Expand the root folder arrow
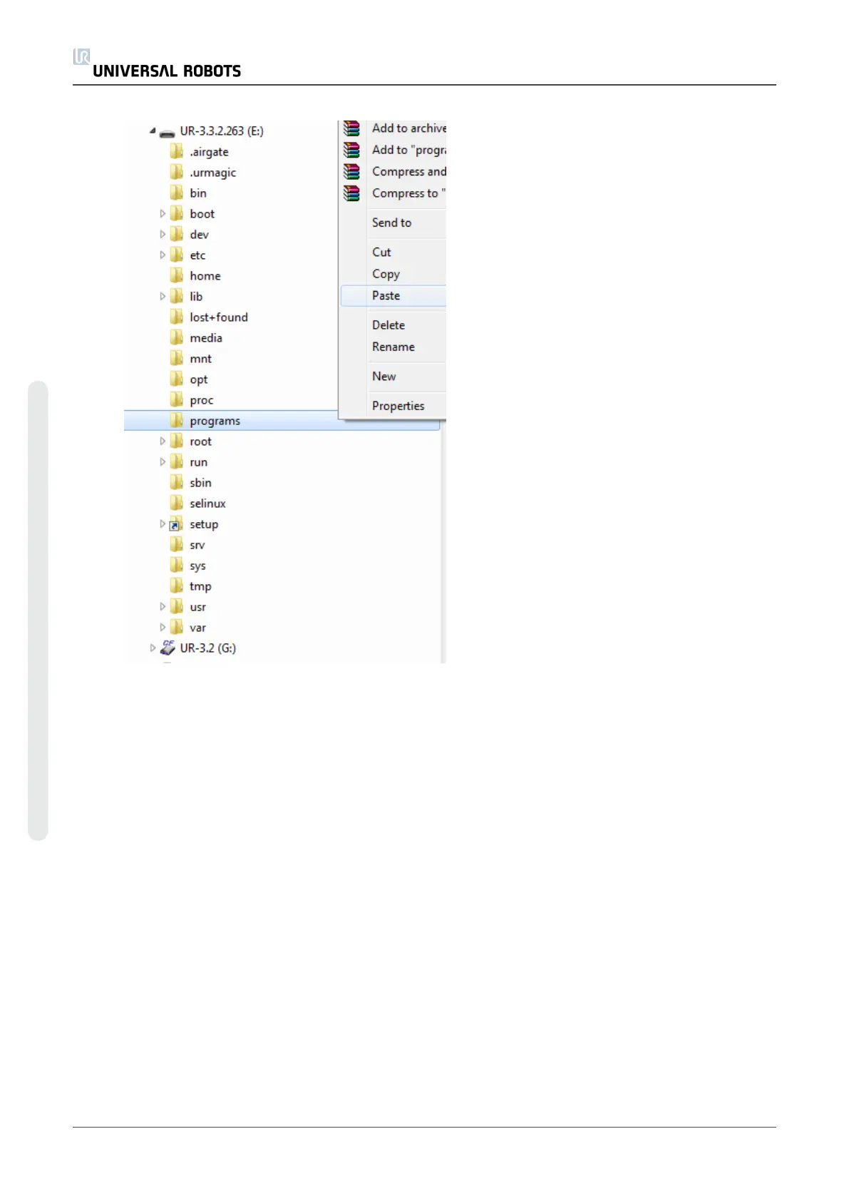 (x=163, y=441)
